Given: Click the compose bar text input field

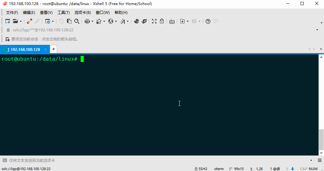Looking at the screenshot, I should click(x=159, y=161).
